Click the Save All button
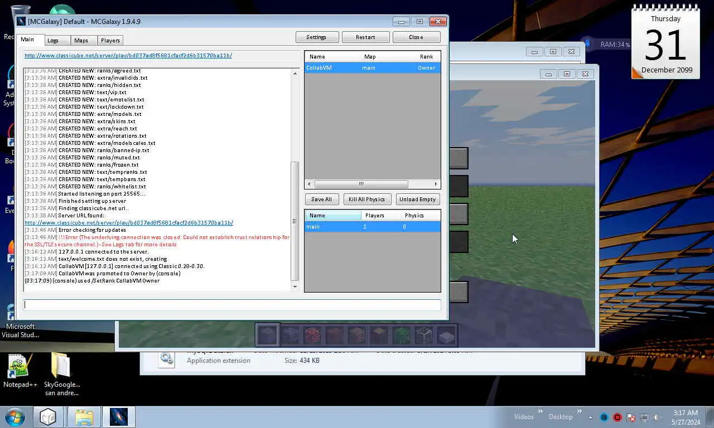Viewport: 714px width, 428px height. pos(321,199)
